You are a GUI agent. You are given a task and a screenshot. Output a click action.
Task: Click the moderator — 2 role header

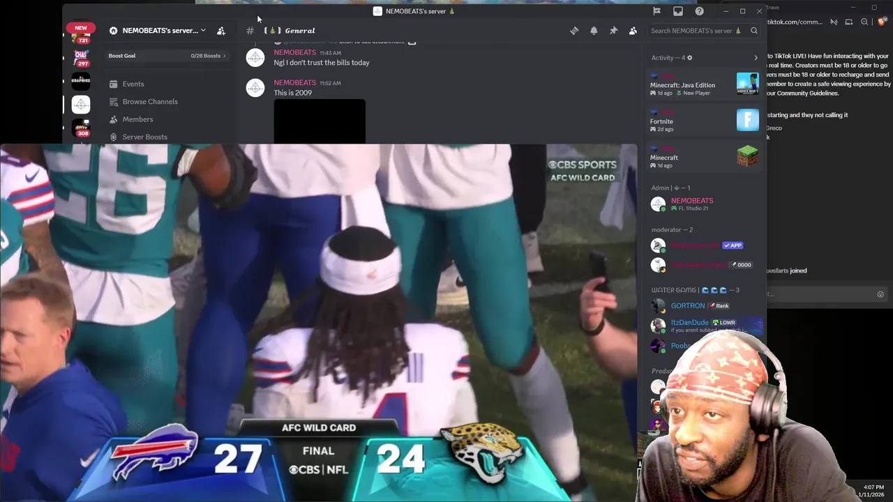(x=672, y=229)
